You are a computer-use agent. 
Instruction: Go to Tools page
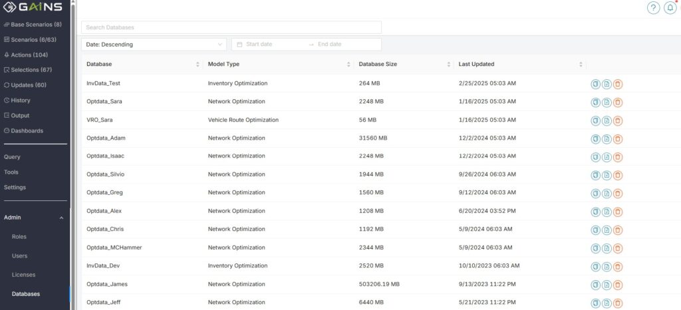coord(11,172)
